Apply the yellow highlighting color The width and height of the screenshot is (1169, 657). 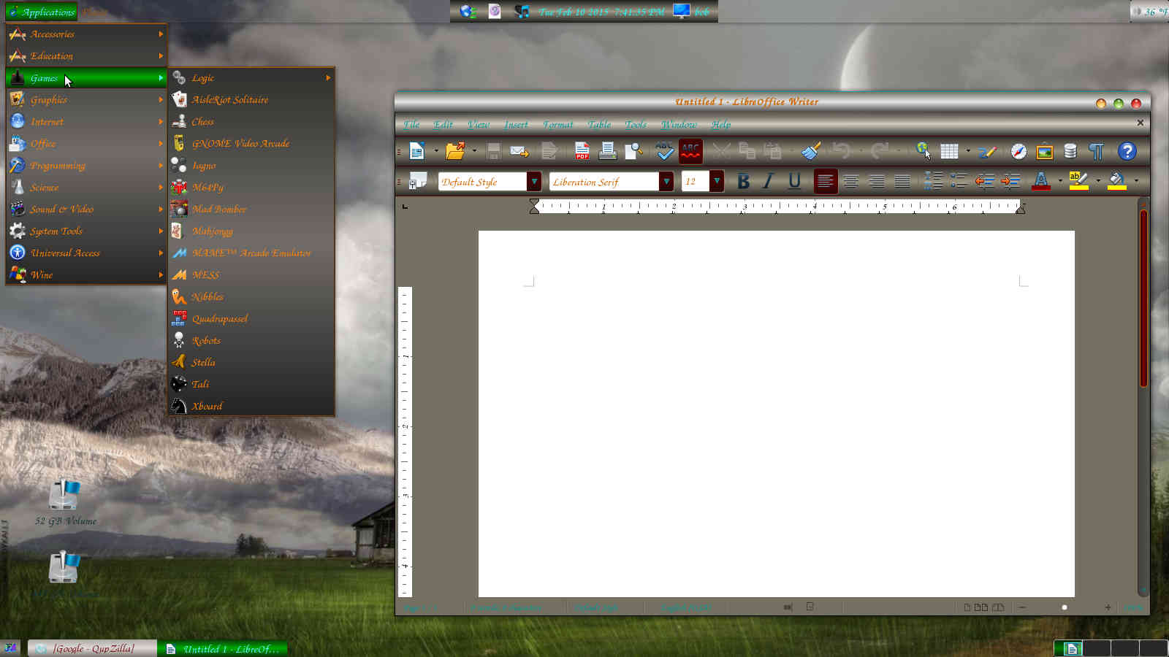click(1078, 181)
